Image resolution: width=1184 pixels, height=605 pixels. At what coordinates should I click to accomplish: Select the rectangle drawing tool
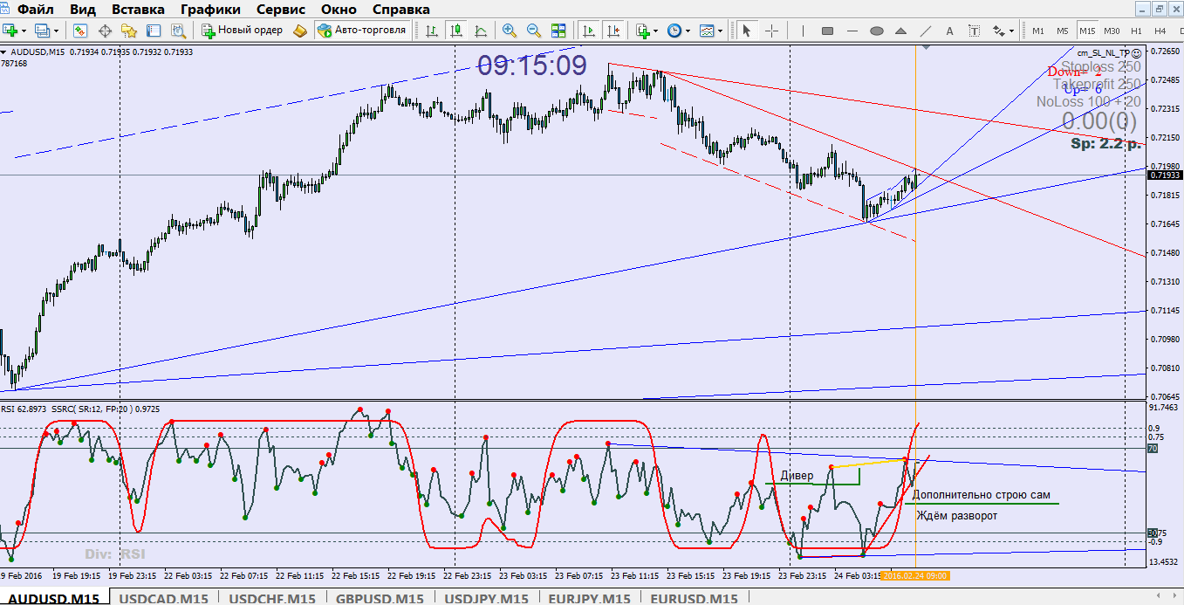pyautogui.click(x=827, y=31)
